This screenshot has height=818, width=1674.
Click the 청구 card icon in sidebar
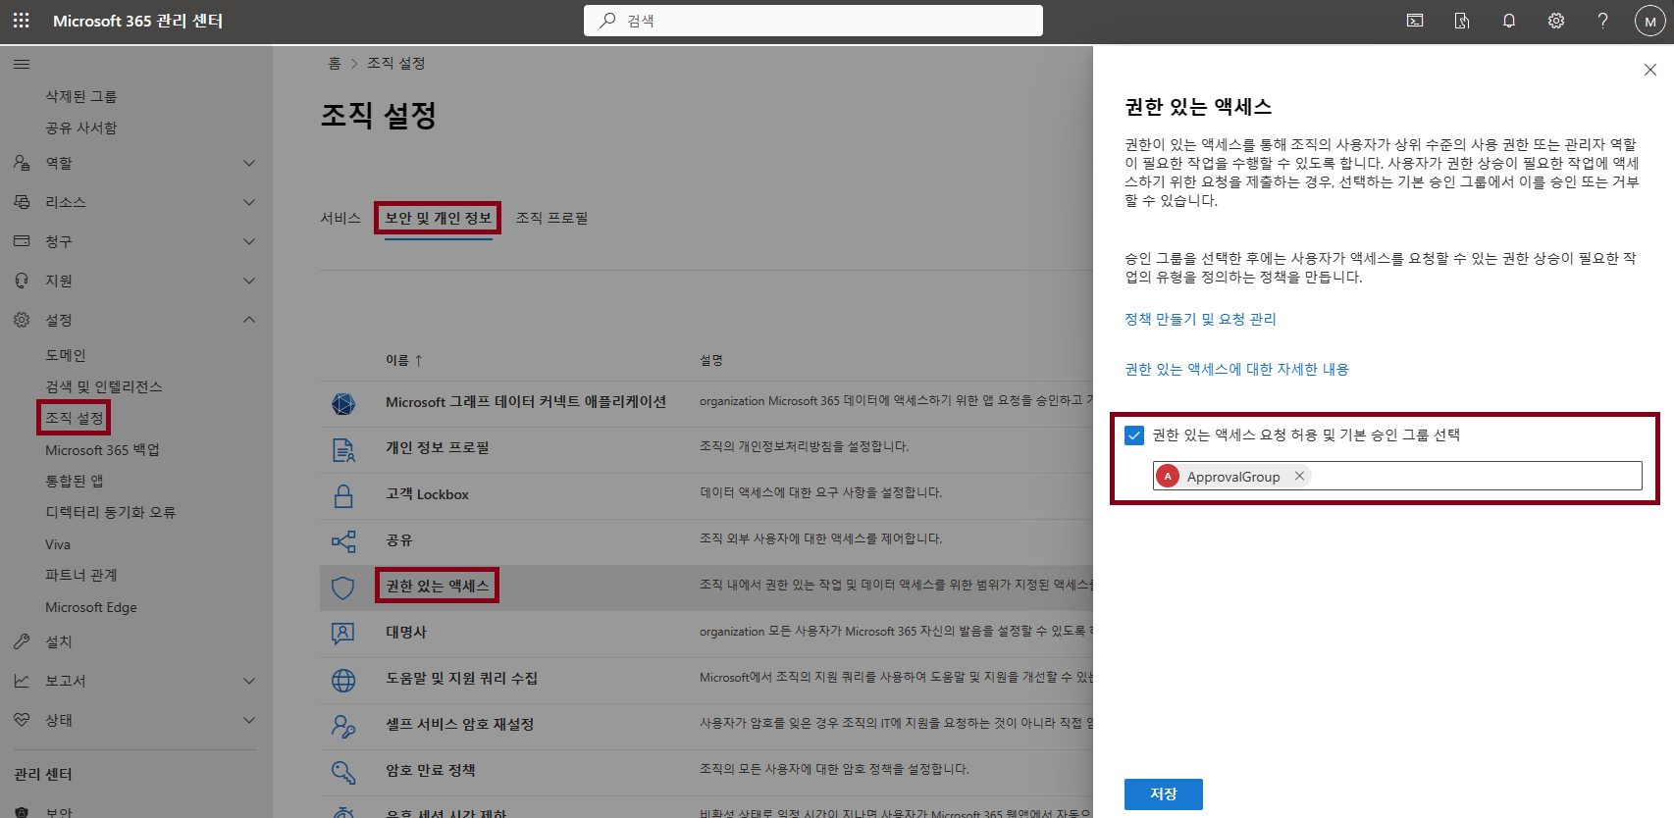click(22, 241)
